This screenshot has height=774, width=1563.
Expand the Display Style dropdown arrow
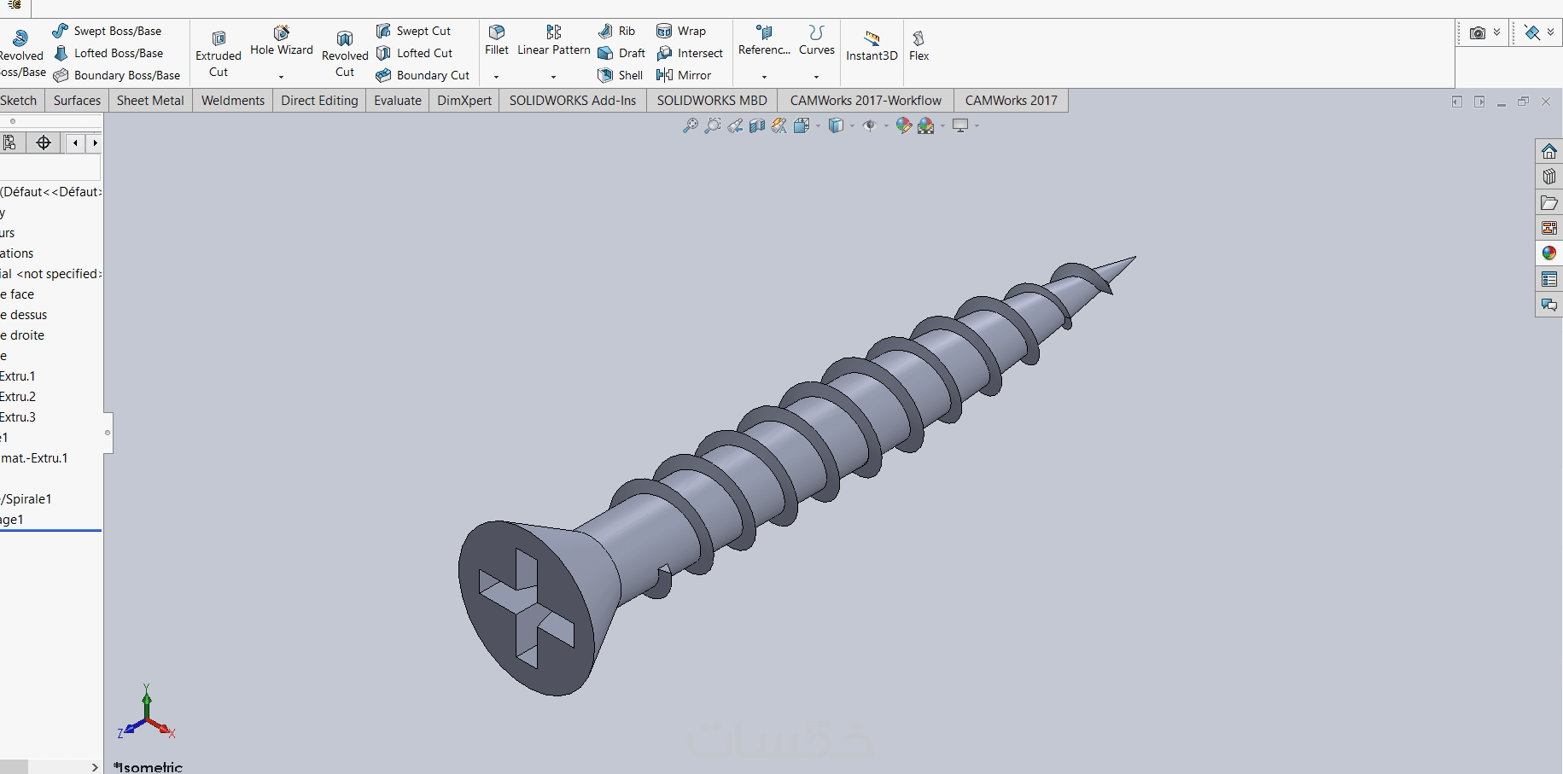[852, 126]
